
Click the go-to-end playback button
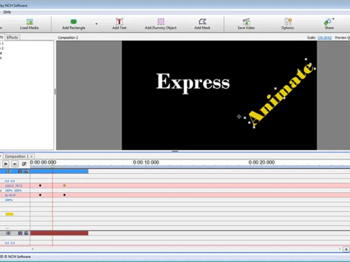(15, 164)
